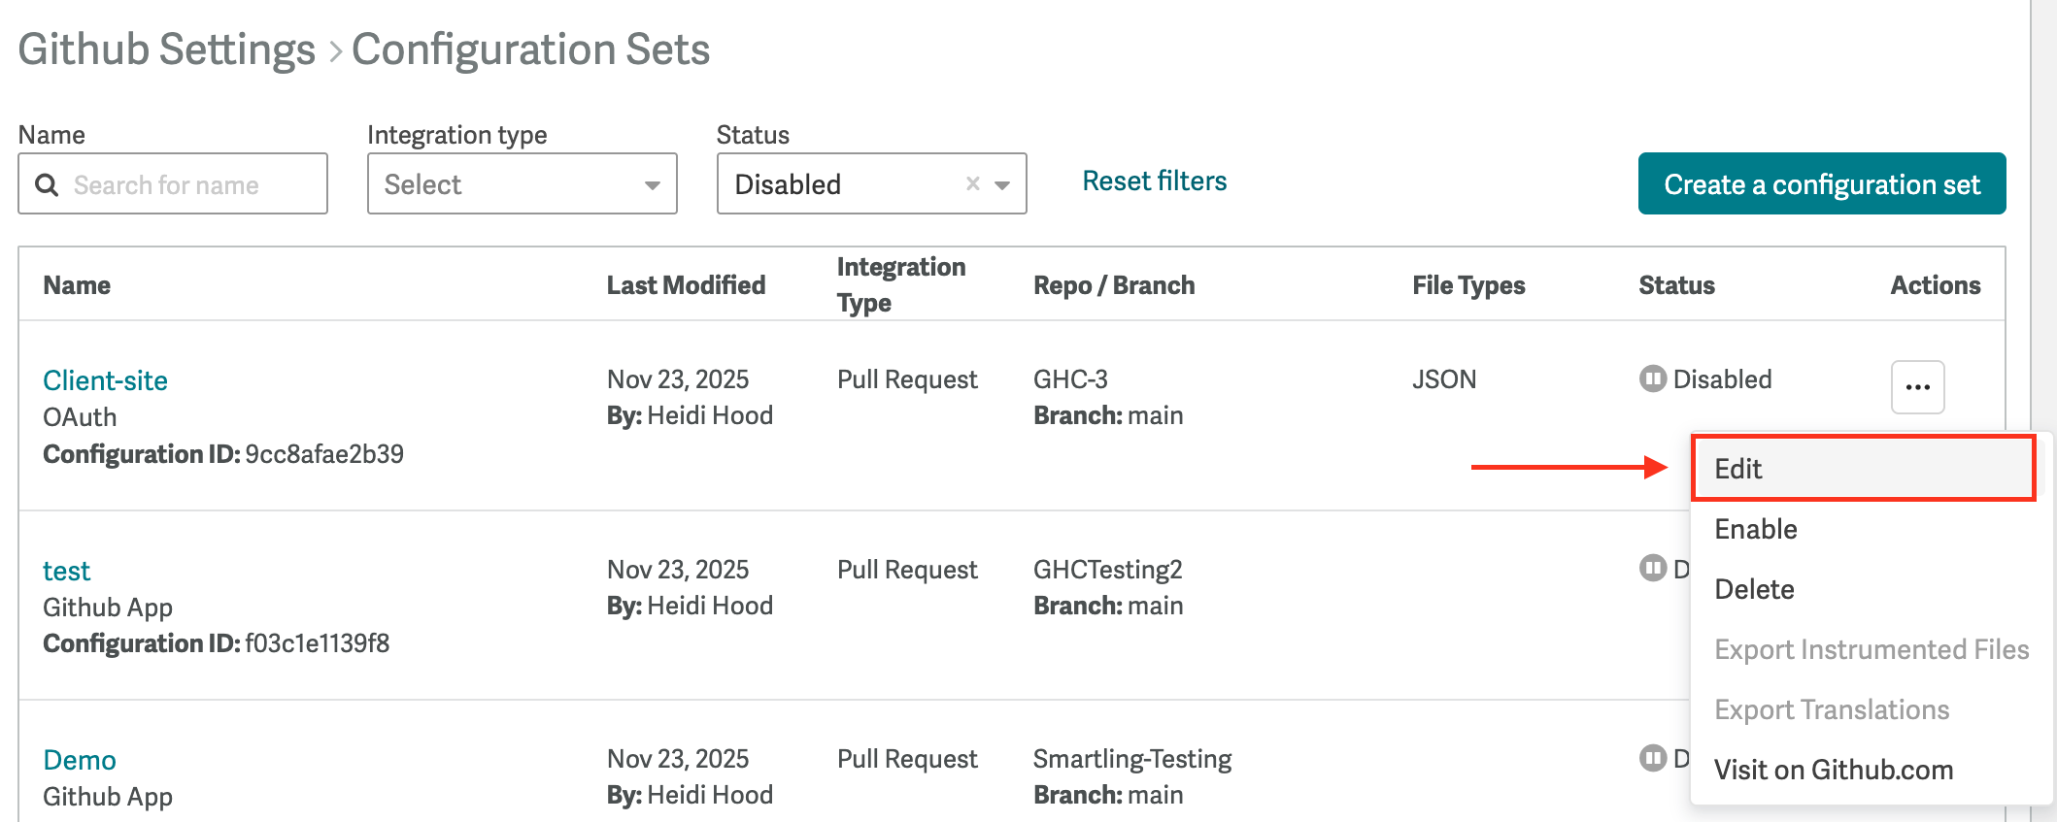Open the Demo configuration link
2057x822 pixels.
tap(80, 760)
